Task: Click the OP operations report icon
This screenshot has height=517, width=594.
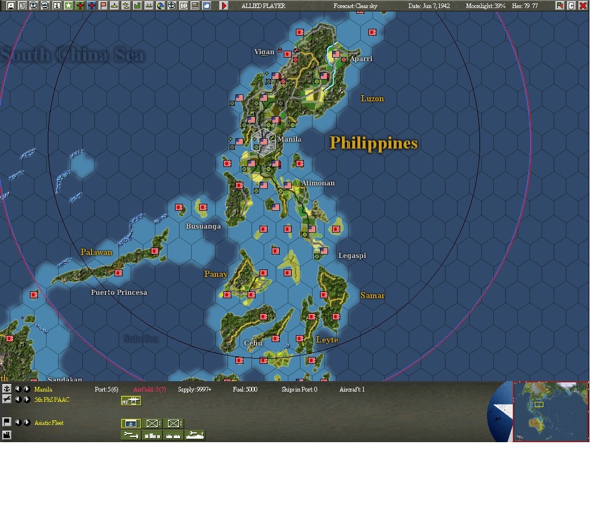Action: tap(184, 6)
